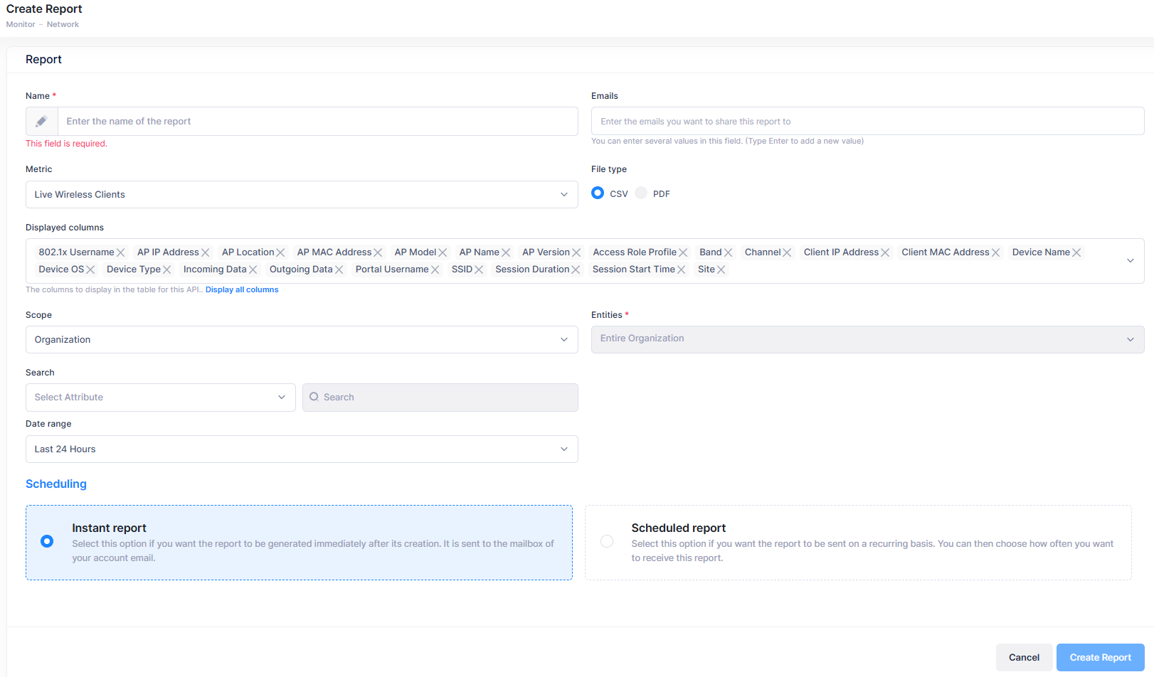The width and height of the screenshot is (1154, 677).
Task: Select CSV file type
Action: (x=598, y=193)
